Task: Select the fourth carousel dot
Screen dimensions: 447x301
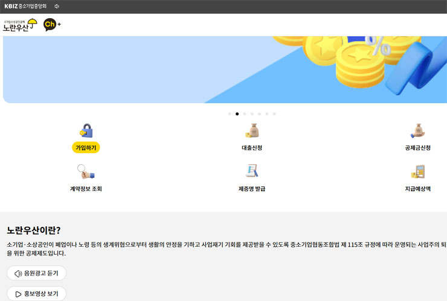Action: (x=252, y=114)
